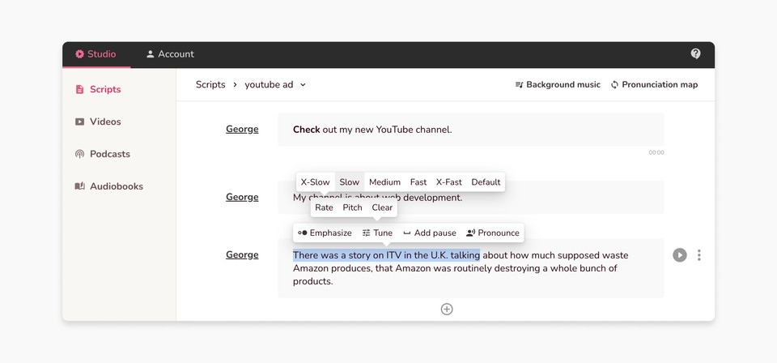Change voice George on third paragraph
The width and height of the screenshot is (777, 363).
[x=242, y=255]
